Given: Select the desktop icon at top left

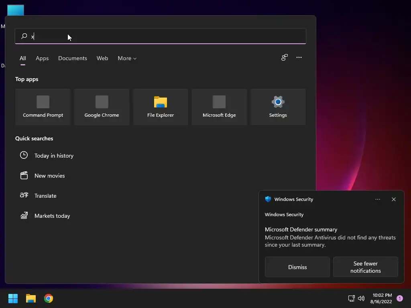Looking at the screenshot, I should pyautogui.click(x=16, y=10).
